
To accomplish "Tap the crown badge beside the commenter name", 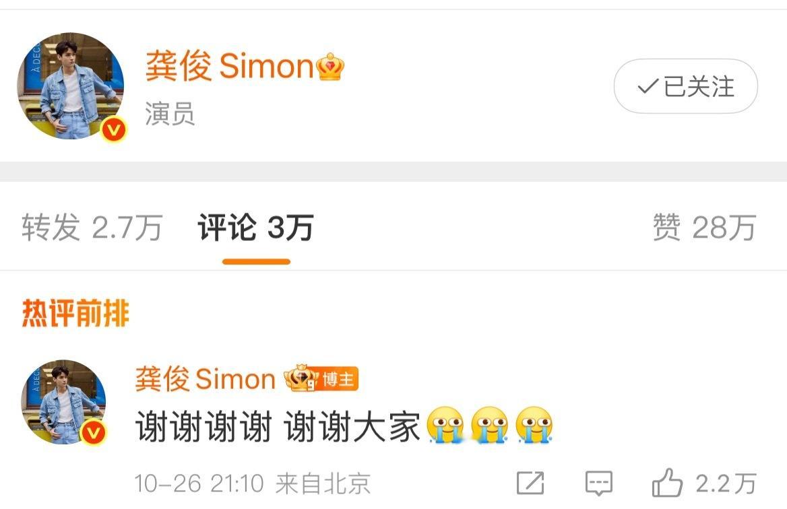I will tap(300, 378).
